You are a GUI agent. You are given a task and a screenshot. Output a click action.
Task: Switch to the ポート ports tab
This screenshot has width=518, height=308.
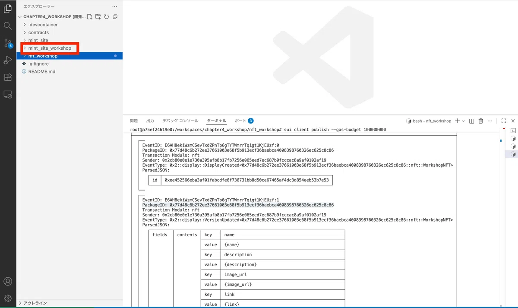click(244, 121)
